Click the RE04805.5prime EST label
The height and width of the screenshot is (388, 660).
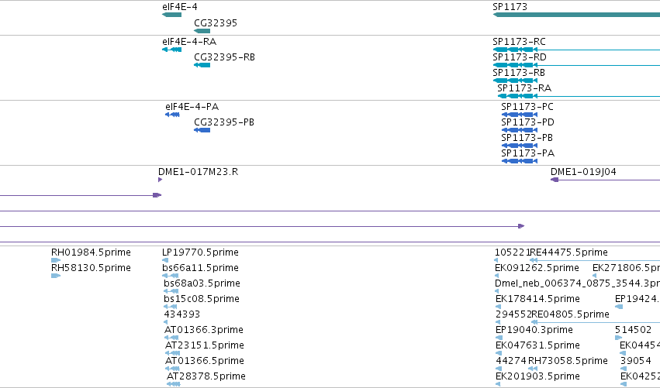coord(571,314)
